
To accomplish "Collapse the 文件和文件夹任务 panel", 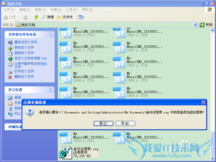I will [51, 34].
